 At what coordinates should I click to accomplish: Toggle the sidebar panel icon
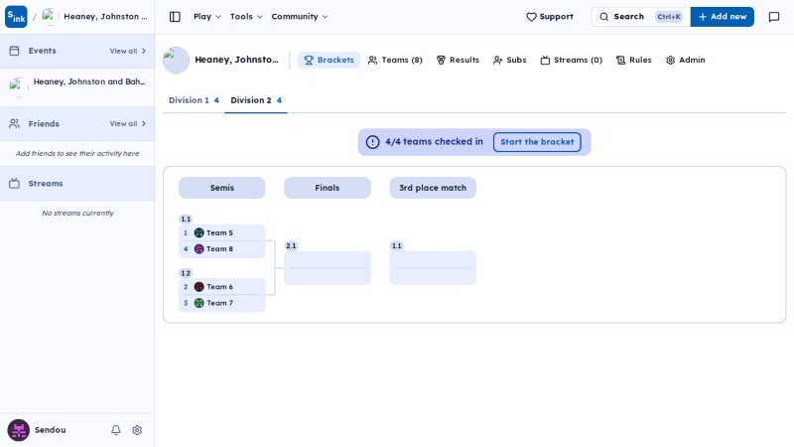pos(175,17)
